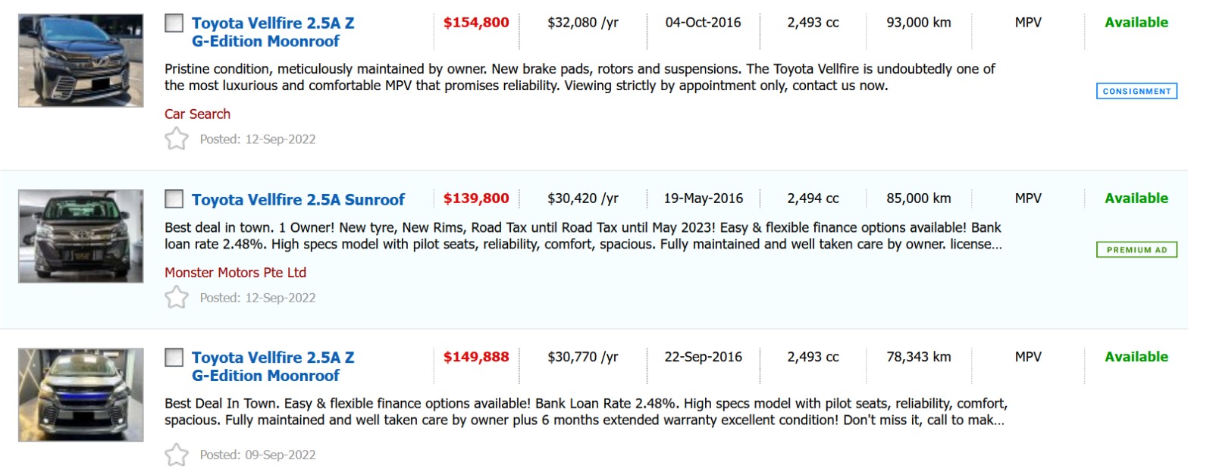Click the thumbnail of the $149,888 Vellfire
Screen dimensions: 1213x472
coord(81,395)
